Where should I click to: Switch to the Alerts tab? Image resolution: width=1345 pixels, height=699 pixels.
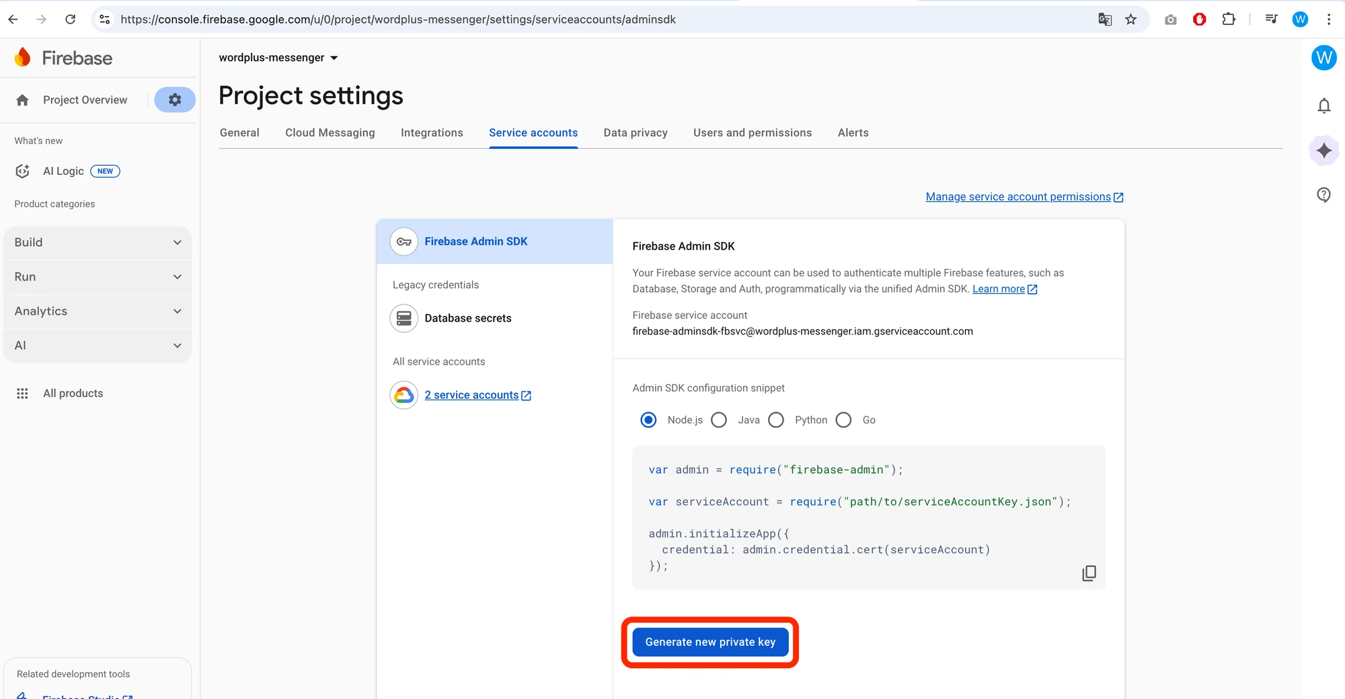click(x=853, y=133)
